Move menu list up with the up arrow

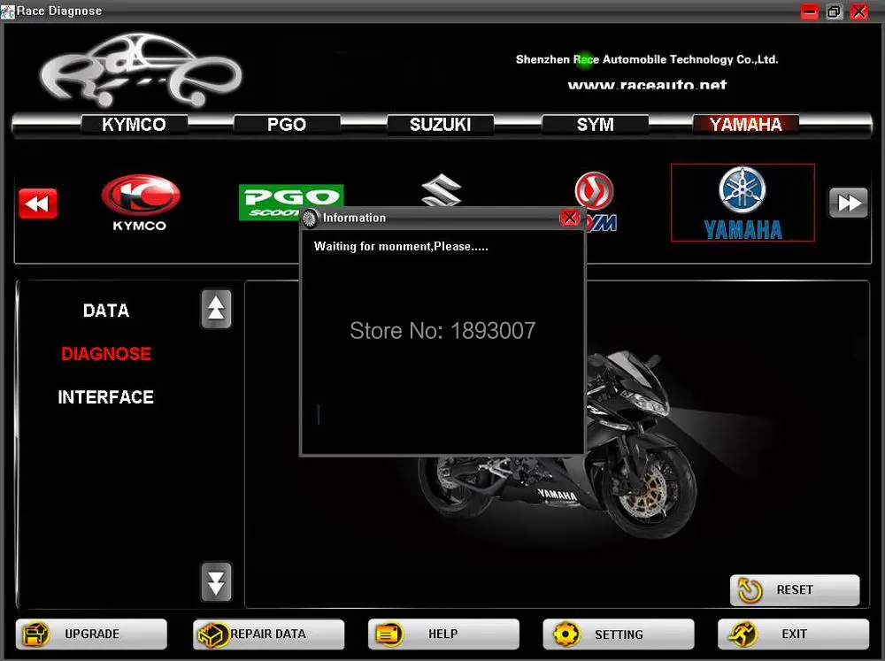[x=216, y=309]
